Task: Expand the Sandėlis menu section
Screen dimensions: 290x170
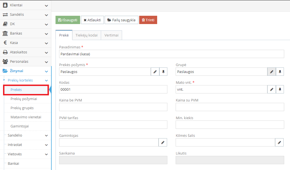Action: pyautogui.click(x=25, y=15)
